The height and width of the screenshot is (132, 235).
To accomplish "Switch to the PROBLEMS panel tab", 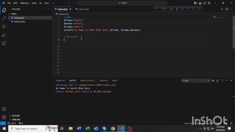I will 60,81.
